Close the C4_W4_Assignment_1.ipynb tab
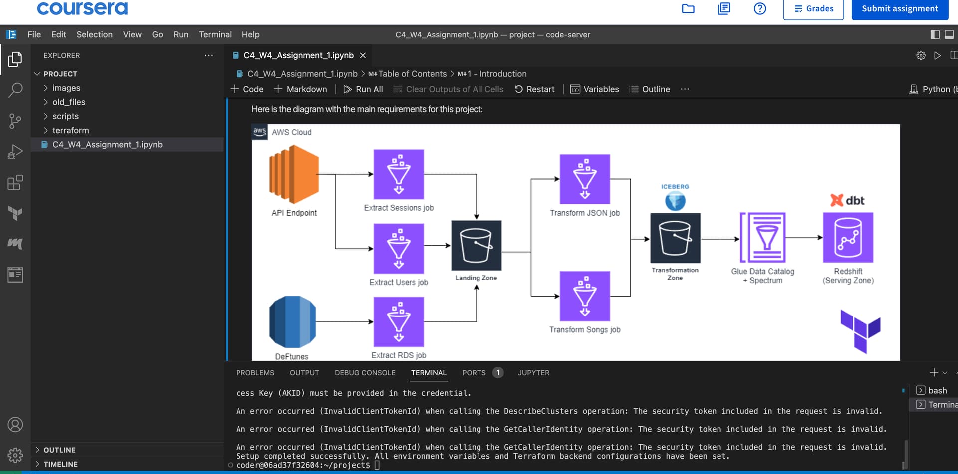 [363, 55]
